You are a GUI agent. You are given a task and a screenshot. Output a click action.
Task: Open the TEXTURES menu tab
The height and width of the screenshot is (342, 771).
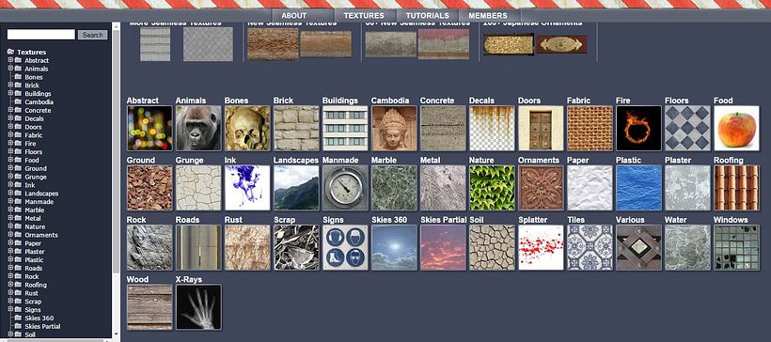tap(364, 15)
